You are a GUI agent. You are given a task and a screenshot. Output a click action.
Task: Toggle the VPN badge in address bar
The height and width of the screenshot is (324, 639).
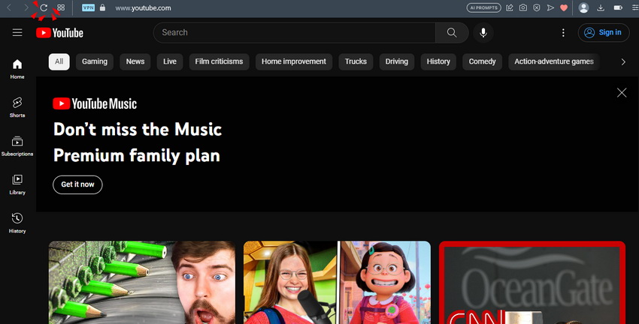(88, 7)
